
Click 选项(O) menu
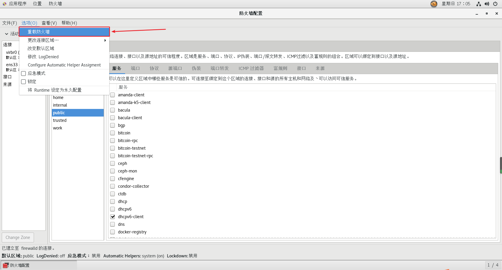coord(29,23)
